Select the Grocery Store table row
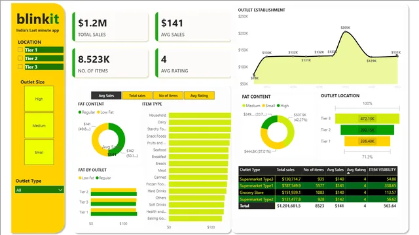The height and width of the screenshot is (235, 419). (x=318, y=193)
